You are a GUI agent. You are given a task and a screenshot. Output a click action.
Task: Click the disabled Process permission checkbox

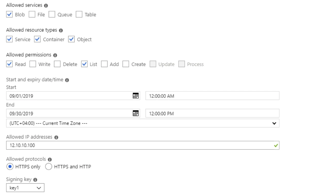181,64
